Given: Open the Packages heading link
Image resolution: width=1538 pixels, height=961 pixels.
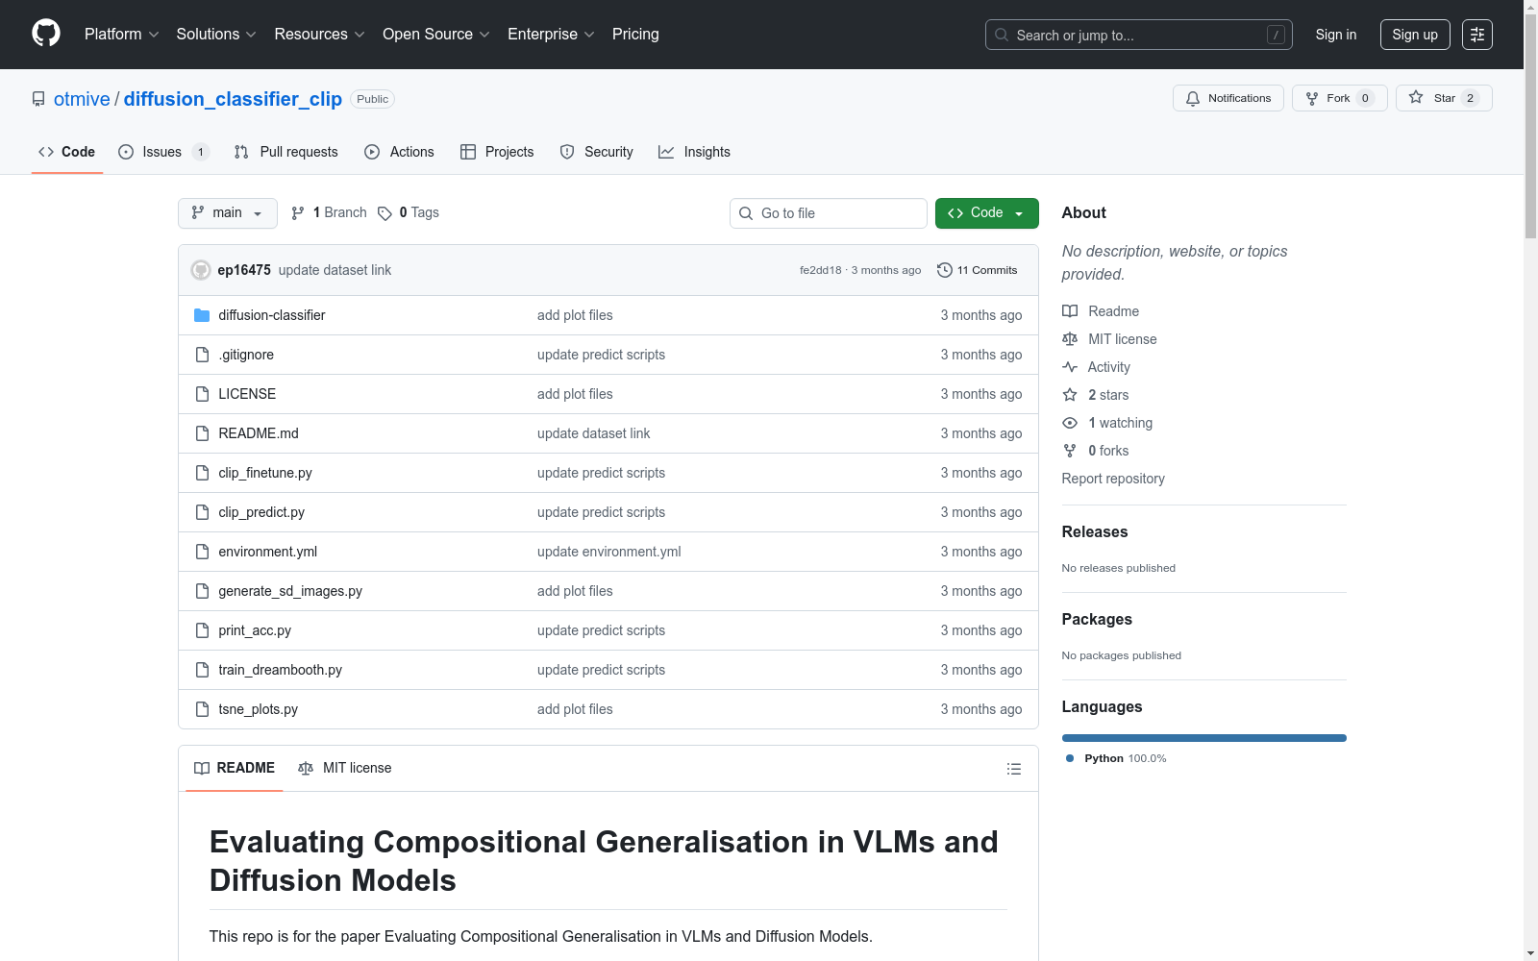Looking at the screenshot, I should click(x=1097, y=620).
